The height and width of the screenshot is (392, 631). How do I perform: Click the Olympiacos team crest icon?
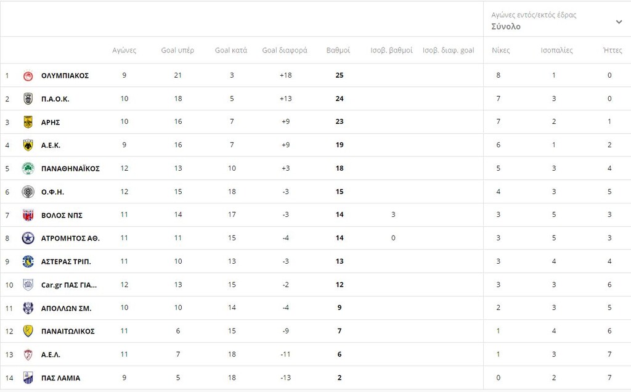[28, 75]
